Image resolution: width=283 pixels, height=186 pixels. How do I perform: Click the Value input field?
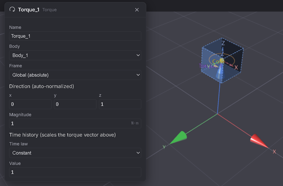click(x=75, y=172)
